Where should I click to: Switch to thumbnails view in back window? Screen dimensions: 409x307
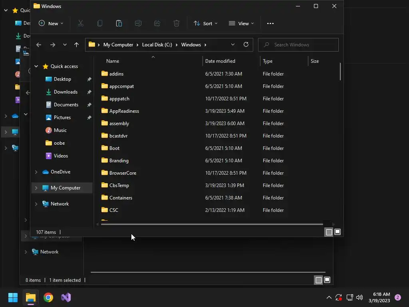(x=327, y=280)
